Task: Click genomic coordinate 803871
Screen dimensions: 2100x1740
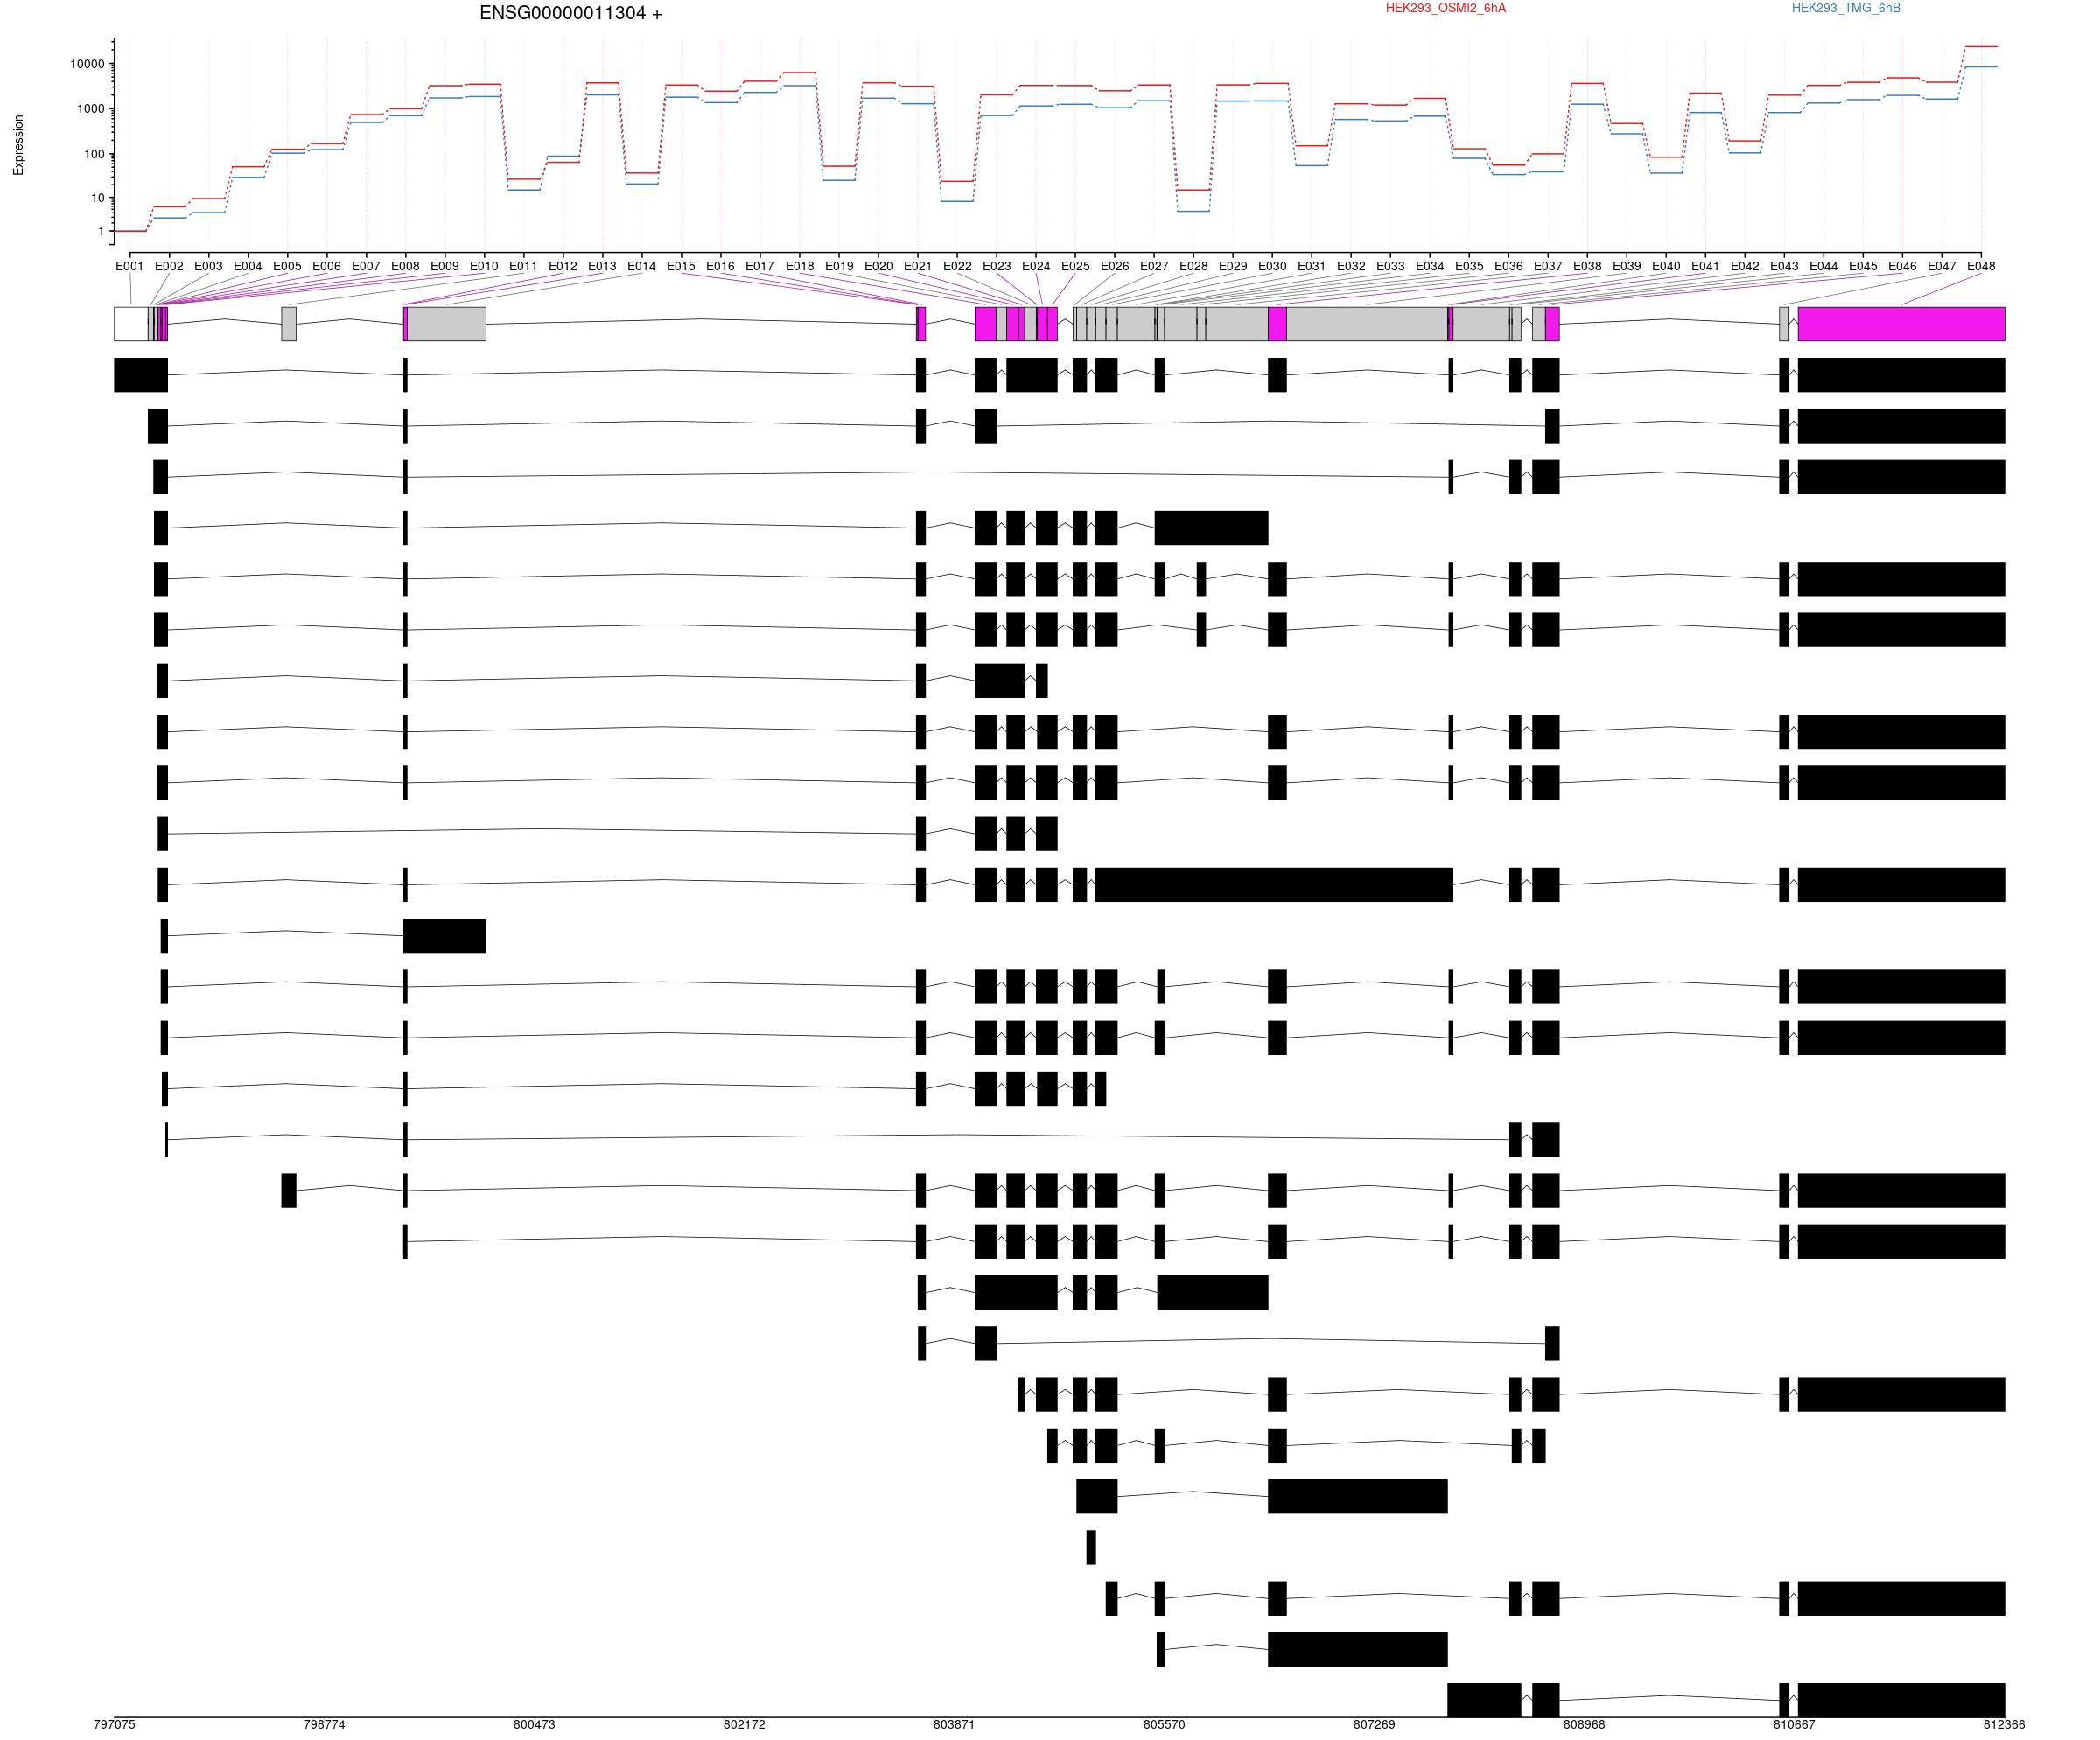Action: [954, 1725]
